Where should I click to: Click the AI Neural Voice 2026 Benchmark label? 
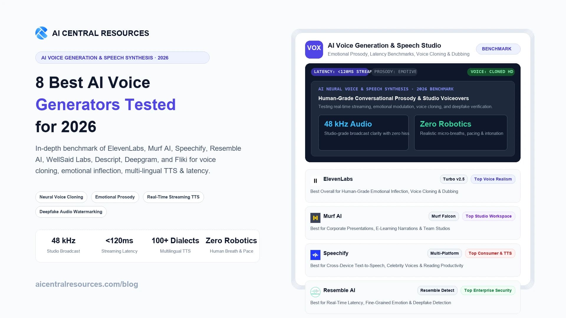click(386, 89)
